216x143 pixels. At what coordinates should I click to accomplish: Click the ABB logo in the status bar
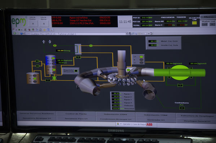[x=149, y=124]
